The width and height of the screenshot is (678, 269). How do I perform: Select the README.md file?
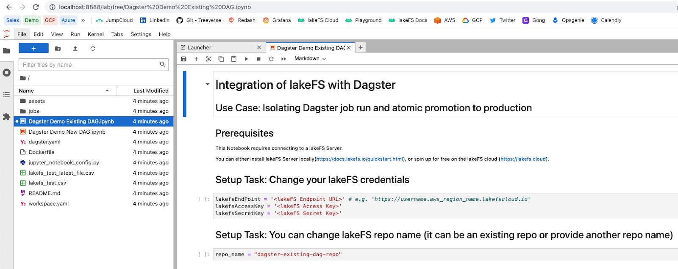94,193
